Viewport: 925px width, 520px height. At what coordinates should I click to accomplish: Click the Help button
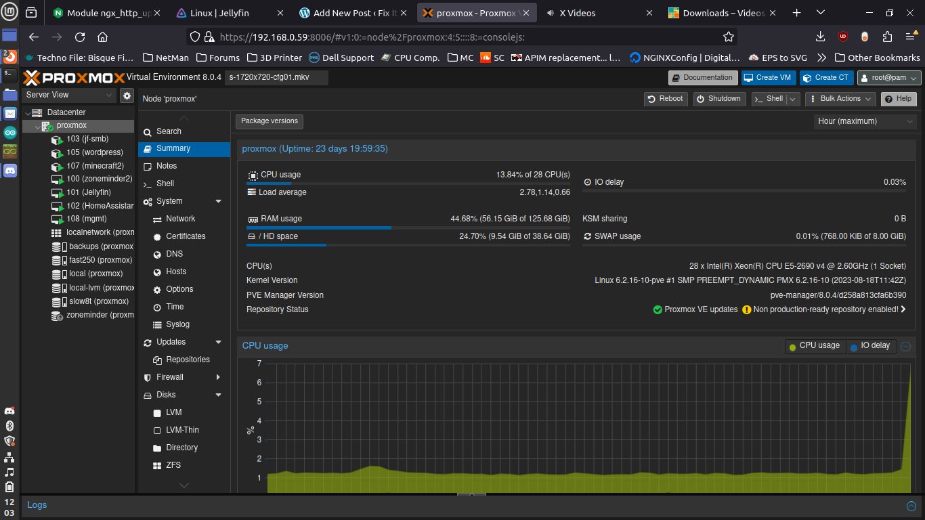click(897, 99)
